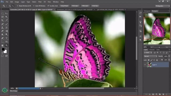Viewport: 171px width, 96px height.
Task: Select the History Brush tool
Action: point(6,27)
